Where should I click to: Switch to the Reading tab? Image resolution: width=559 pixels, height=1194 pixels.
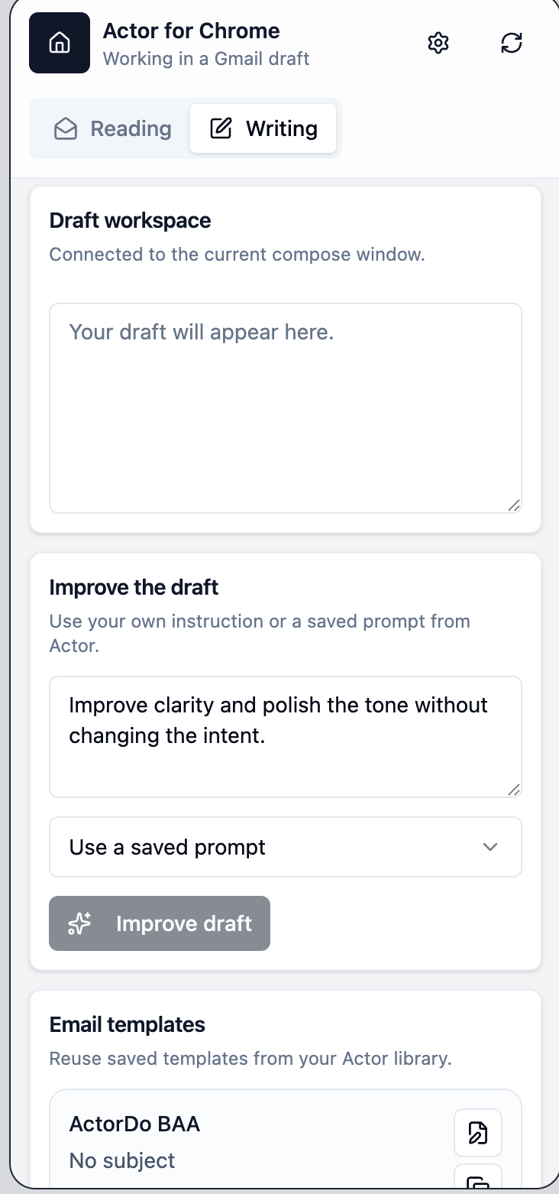(112, 128)
